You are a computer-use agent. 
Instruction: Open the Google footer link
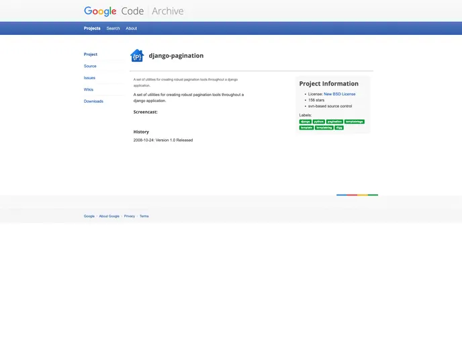click(89, 216)
